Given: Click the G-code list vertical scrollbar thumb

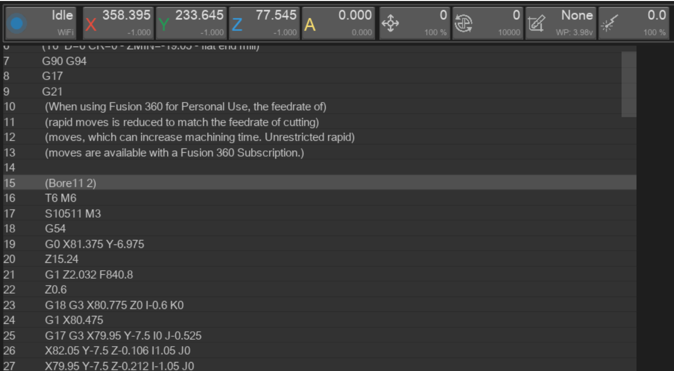Looking at the screenshot, I should (629, 84).
